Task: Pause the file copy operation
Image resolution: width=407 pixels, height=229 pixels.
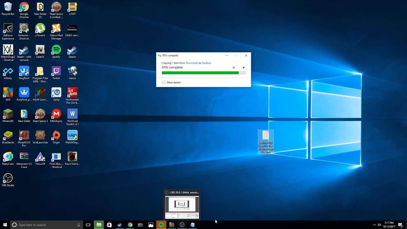Action: click(x=234, y=68)
